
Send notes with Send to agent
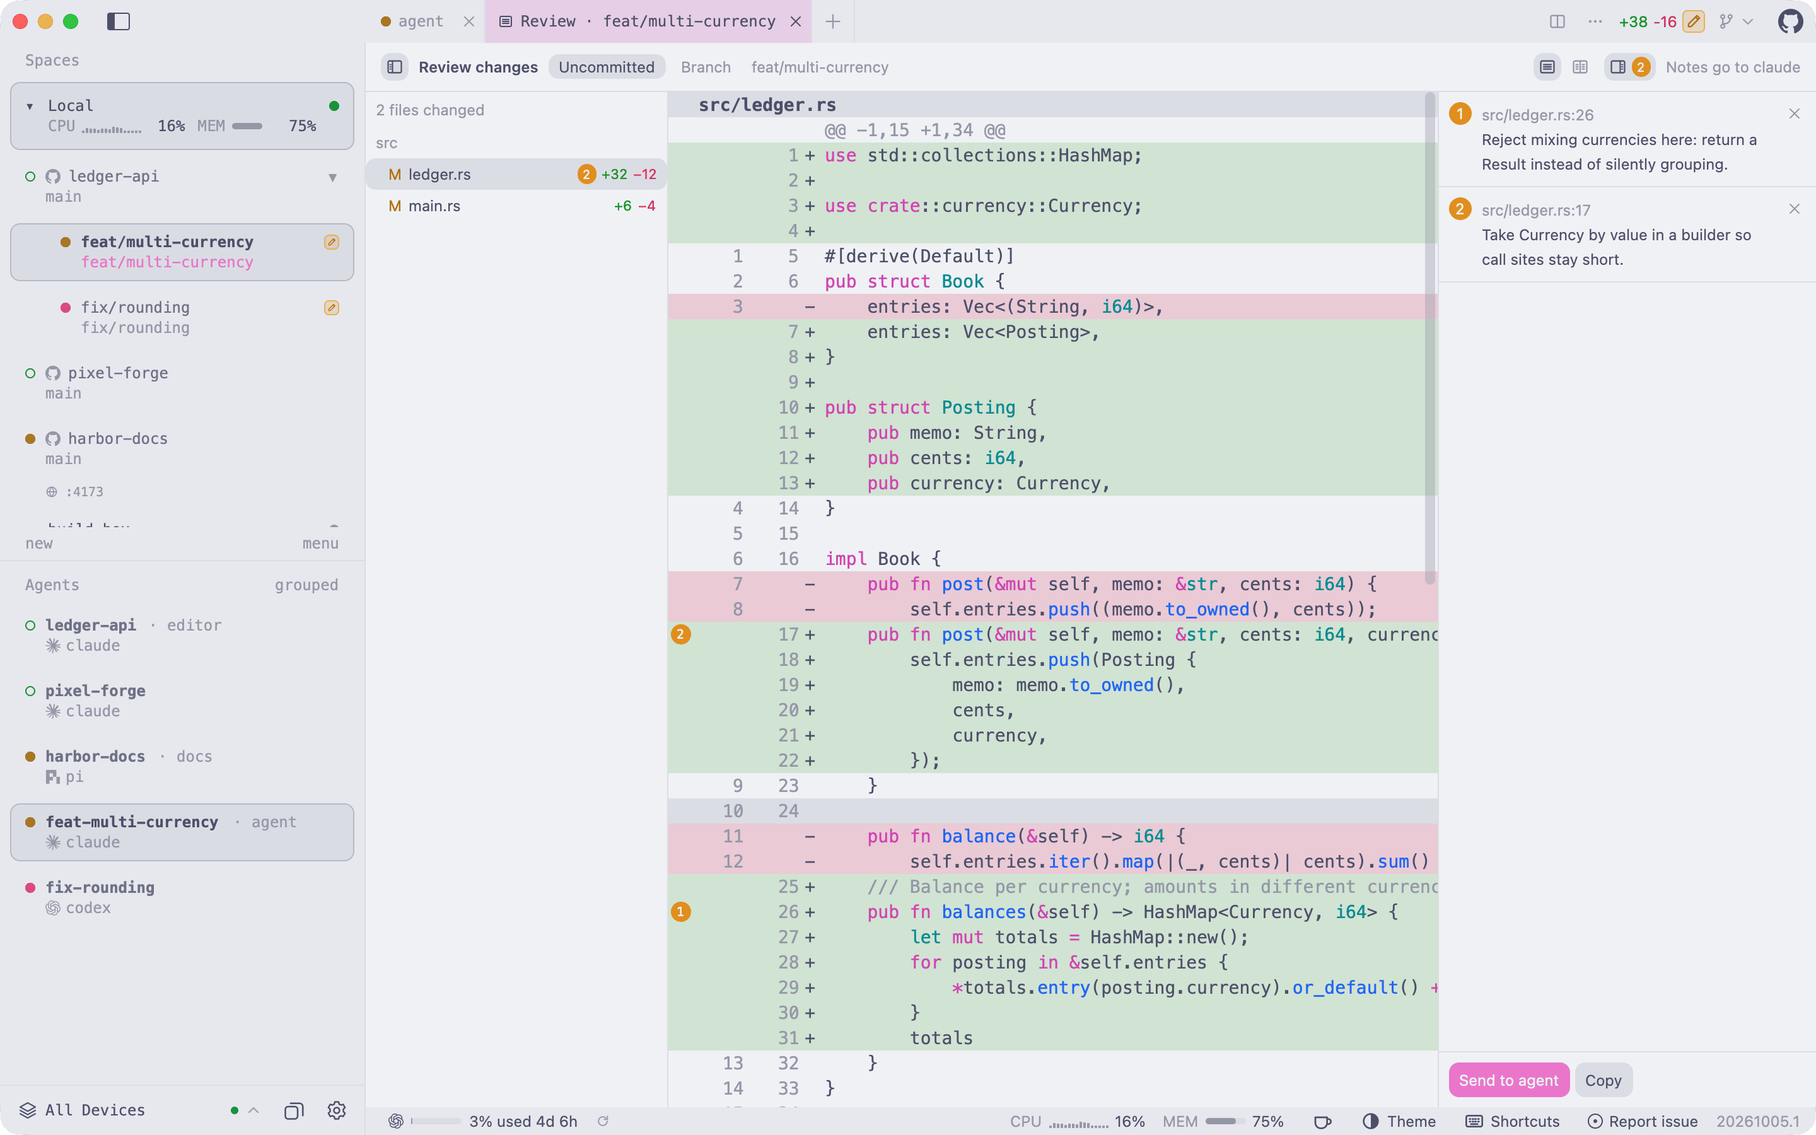[x=1508, y=1080]
